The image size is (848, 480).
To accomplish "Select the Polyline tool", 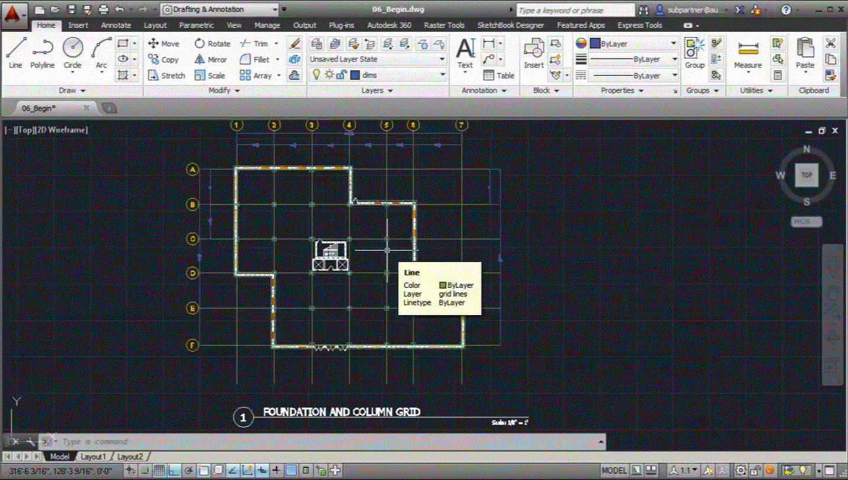I will click(43, 53).
